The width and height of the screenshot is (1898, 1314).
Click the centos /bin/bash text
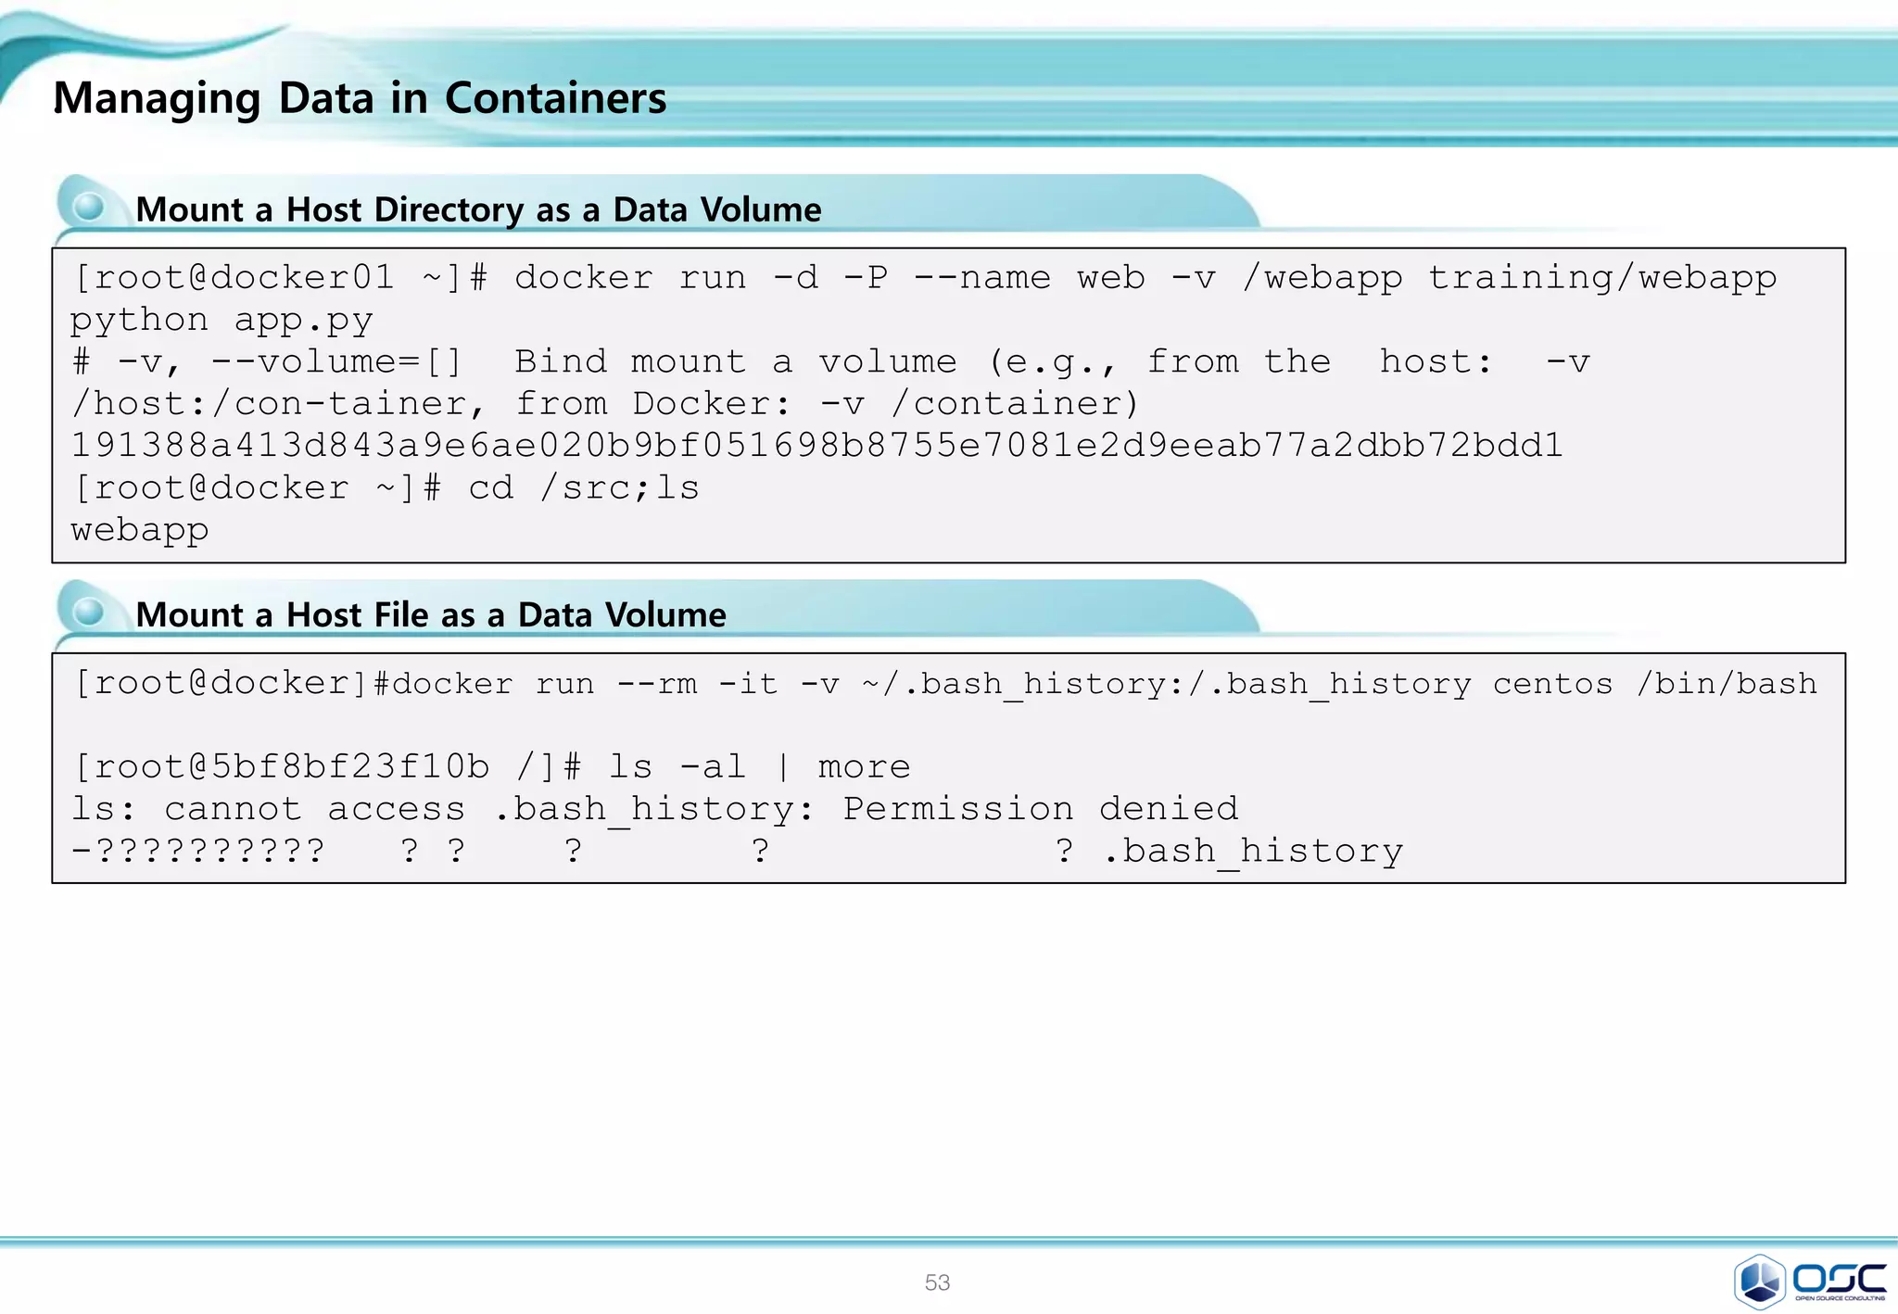pos(1654,684)
